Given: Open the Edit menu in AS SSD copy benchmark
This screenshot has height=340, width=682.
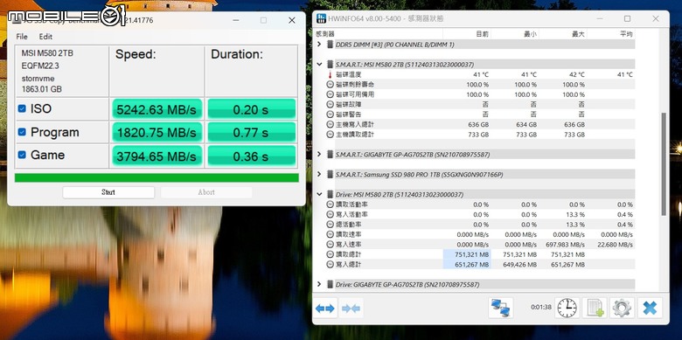Looking at the screenshot, I should pos(45,37).
